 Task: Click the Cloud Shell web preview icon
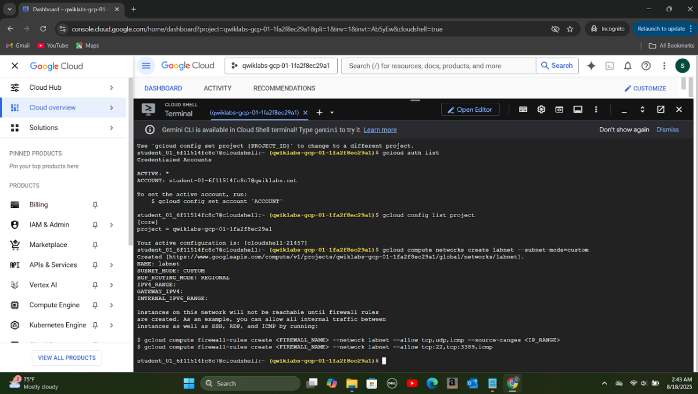(x=559, y=110)
